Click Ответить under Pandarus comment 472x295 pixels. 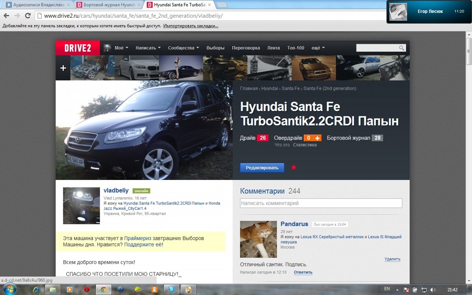pyautogui.click(x=303, y=272)
